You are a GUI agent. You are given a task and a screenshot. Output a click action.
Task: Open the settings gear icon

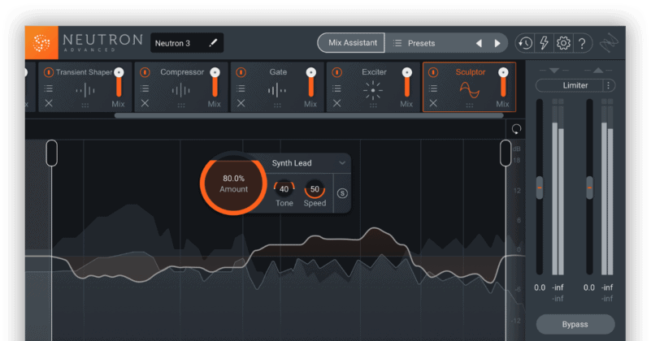point(563,43)
